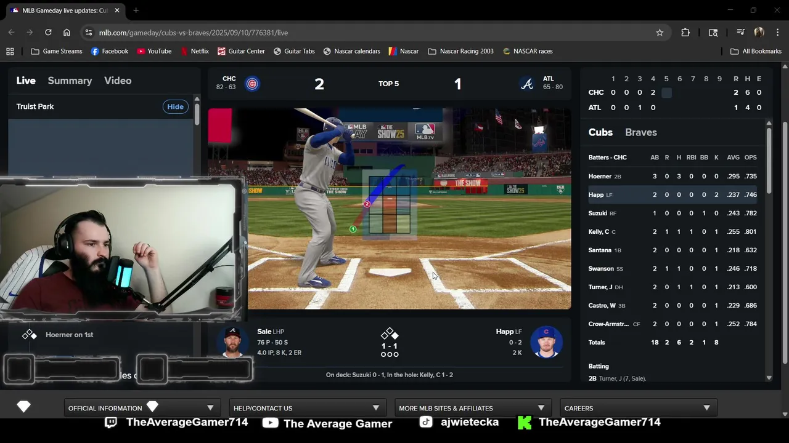Open a new browser tab

136,10
